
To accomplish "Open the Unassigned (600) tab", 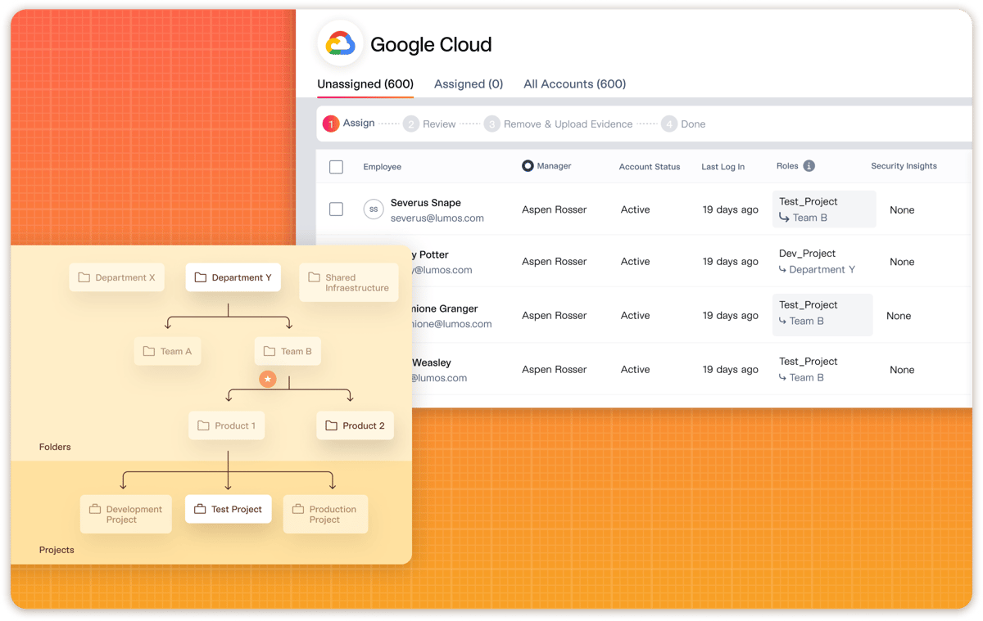I will click(x=365, y=83).
